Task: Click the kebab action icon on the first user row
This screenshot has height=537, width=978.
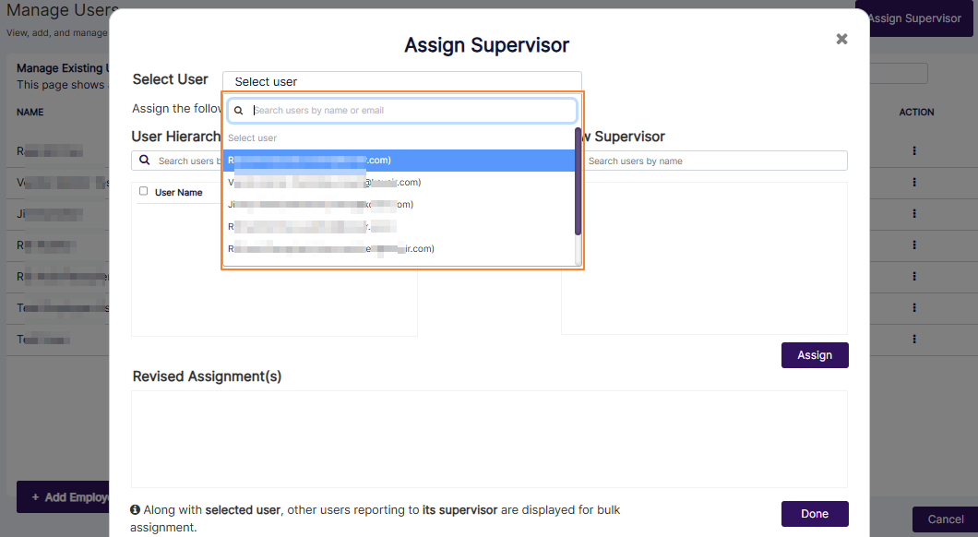Action: (x=916, y=150)
